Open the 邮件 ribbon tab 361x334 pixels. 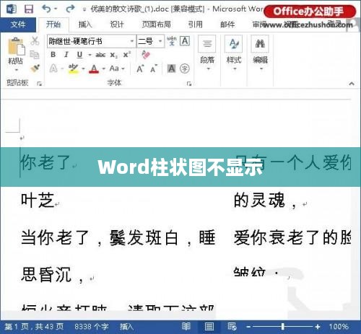(x=227, y=25)
